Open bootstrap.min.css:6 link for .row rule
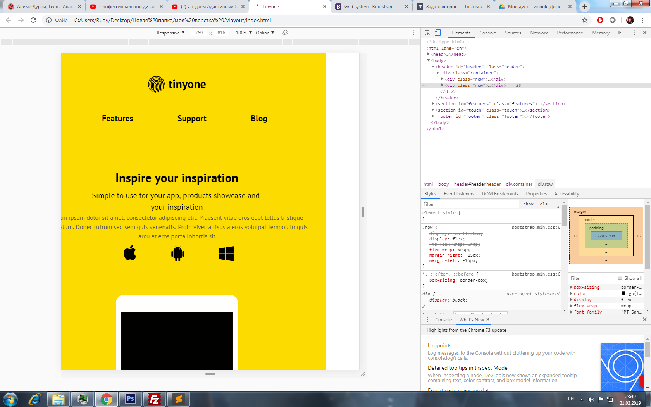This screenshot has width=651, height=407. [536, 228]
